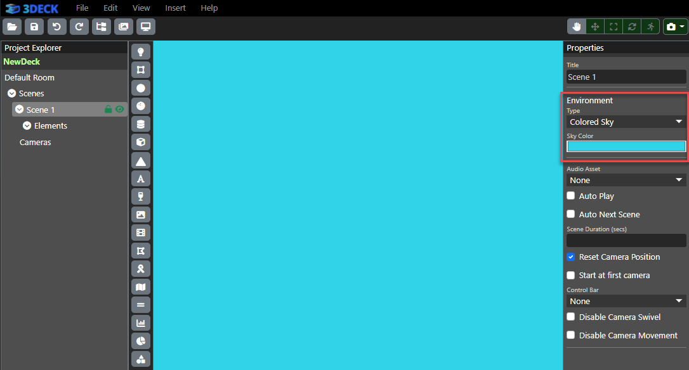689x370 pixels.
Task: Click the Sky Color swatch
Action: point(626,146)
